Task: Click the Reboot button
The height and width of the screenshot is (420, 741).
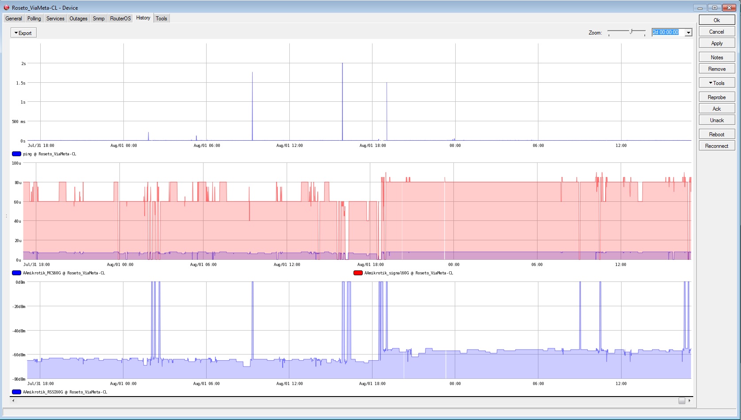Action: click(717, 134)
